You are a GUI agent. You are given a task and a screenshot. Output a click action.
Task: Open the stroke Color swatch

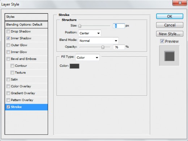point(74,66)
